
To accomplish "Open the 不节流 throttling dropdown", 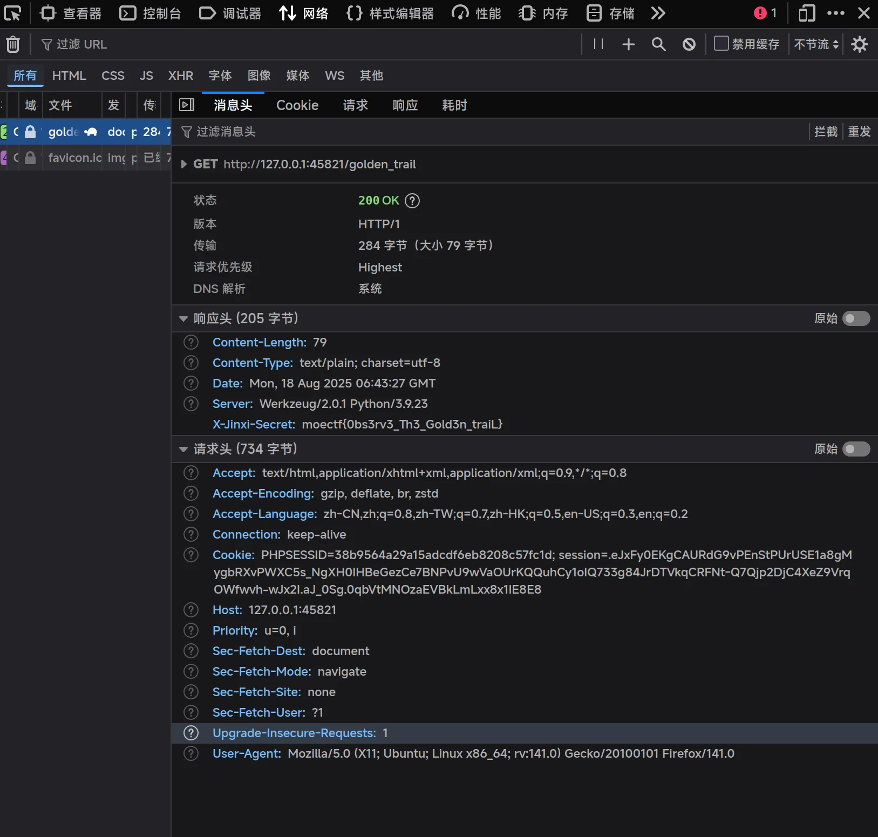I will click(816, 44).
